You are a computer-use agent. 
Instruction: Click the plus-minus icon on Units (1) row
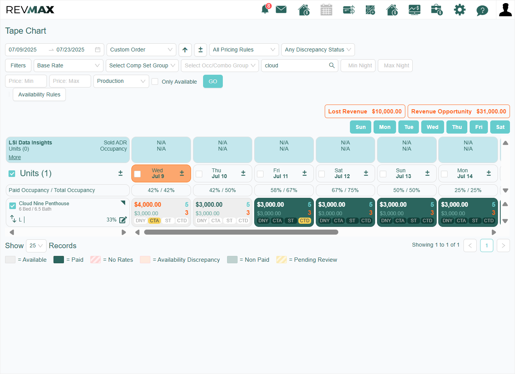(121, 173)
